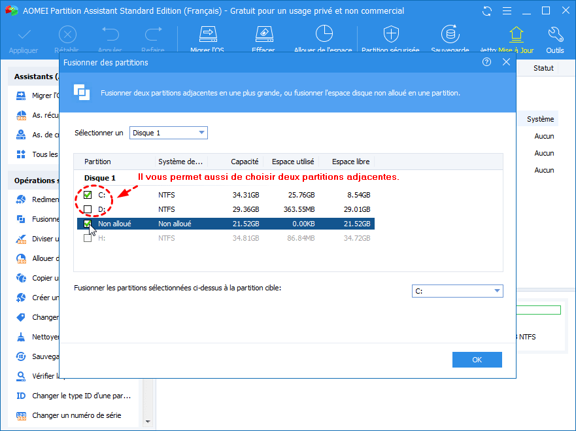Click the Espace libre column header
Viewport: 576px width, 431px height.
(x=351, y=162)
